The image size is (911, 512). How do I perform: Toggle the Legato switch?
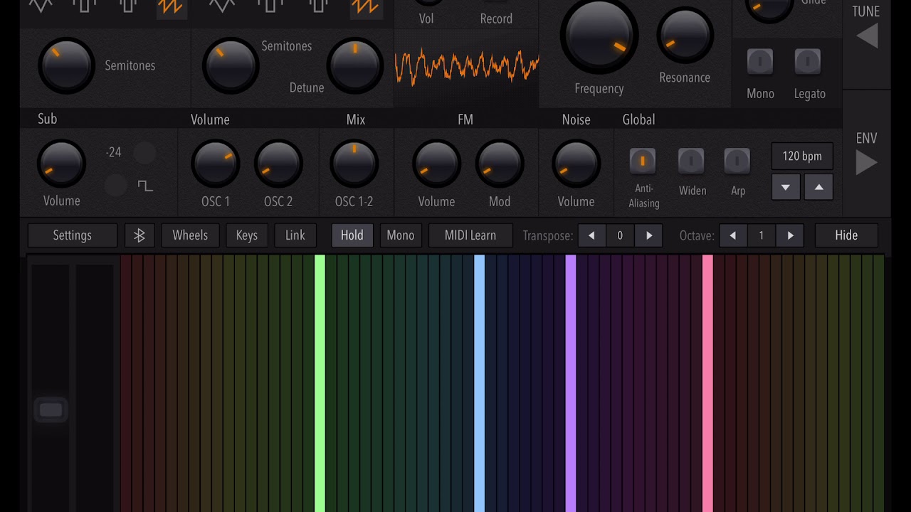click(x=808, y=63)
